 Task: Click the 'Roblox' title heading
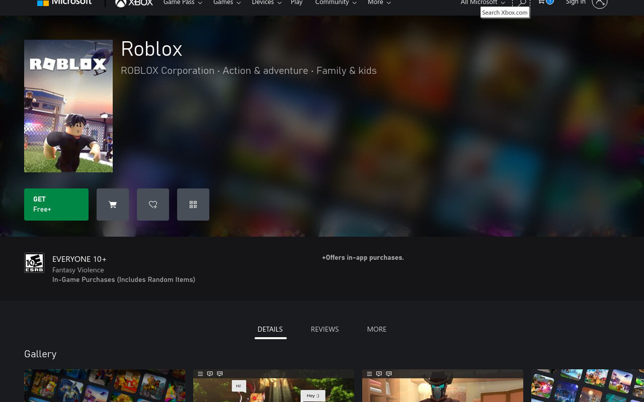151,49
